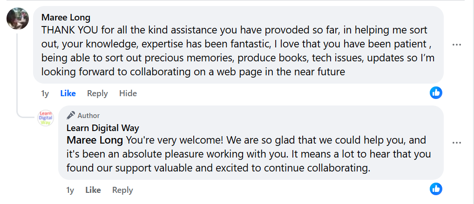474x204 pixels.
Task: Open the Learn Digital Way page name link
Action: click(x=102, y=128)
